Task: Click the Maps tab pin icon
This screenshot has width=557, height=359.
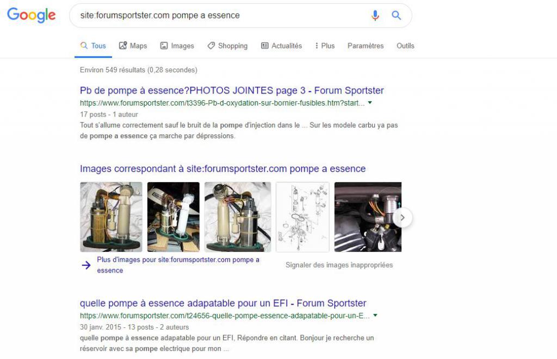Action: point(123,46)
